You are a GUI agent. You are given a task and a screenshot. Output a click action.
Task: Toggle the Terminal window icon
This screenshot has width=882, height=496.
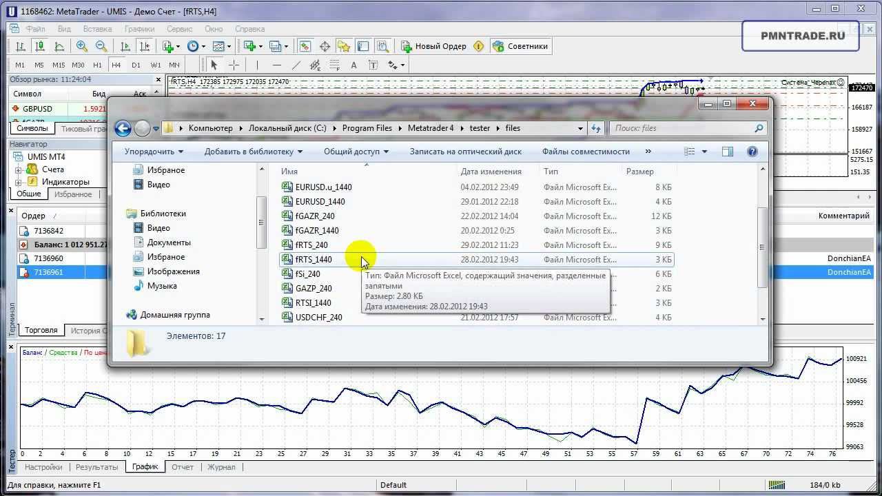click(363, 46)
